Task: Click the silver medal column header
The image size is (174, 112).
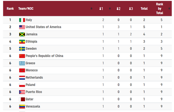Action: pos(118,9)
